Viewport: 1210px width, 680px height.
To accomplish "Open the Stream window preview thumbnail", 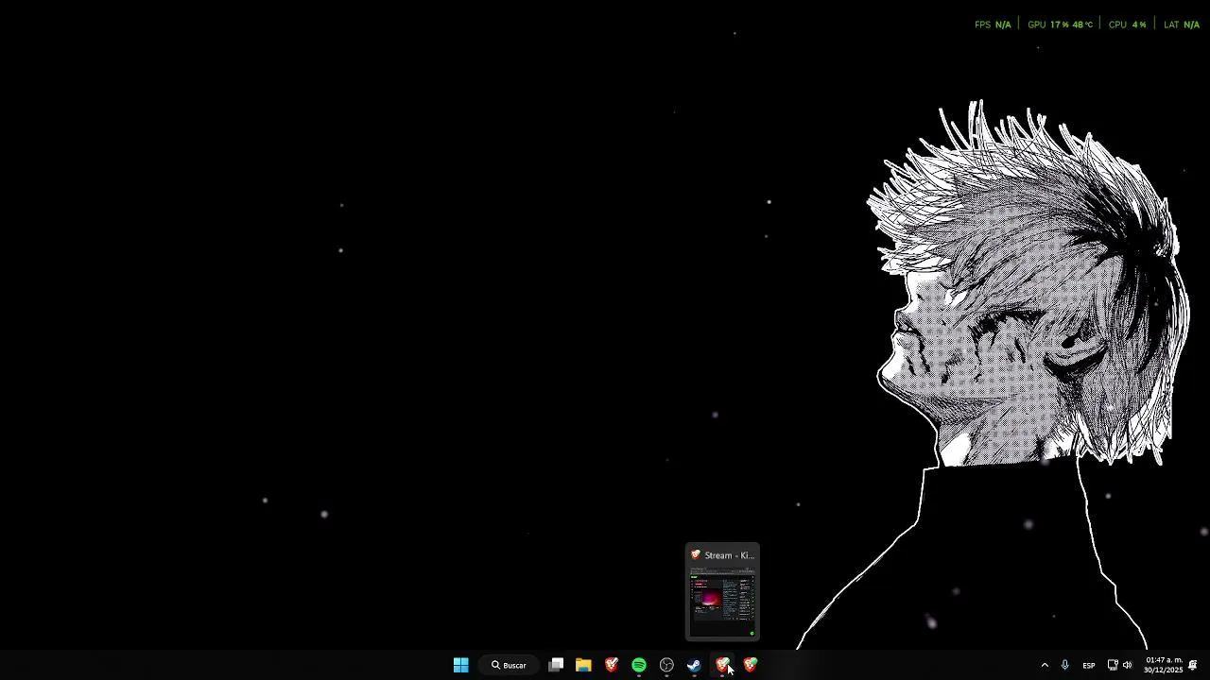I will coord(722,601).
